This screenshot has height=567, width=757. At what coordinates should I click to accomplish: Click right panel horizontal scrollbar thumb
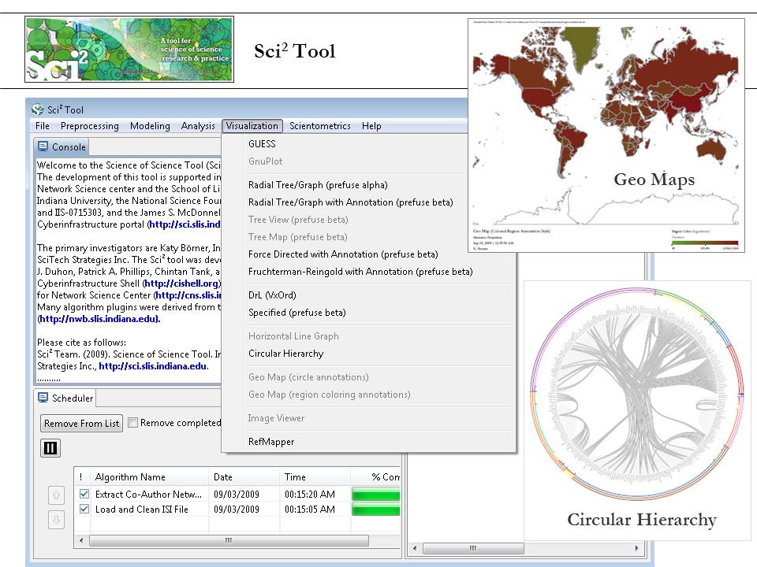[473, 548]
